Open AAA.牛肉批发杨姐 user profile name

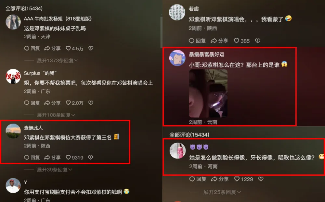pyautogui.click(x=58, y=19)
